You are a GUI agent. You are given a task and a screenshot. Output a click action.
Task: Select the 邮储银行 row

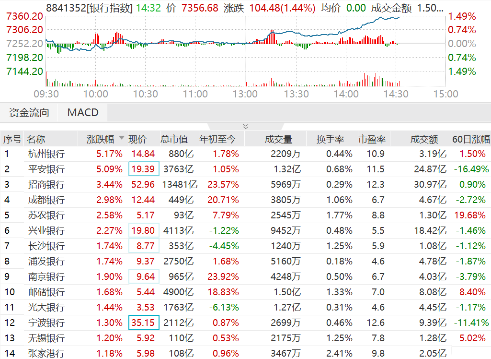245,292
